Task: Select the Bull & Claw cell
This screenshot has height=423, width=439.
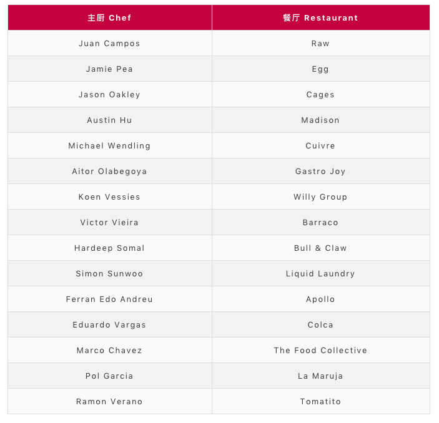Action: [x=321, y=248]
